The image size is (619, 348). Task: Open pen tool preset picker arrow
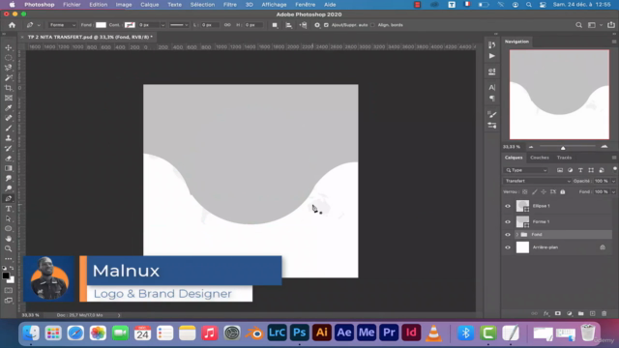tap(39, 25)
